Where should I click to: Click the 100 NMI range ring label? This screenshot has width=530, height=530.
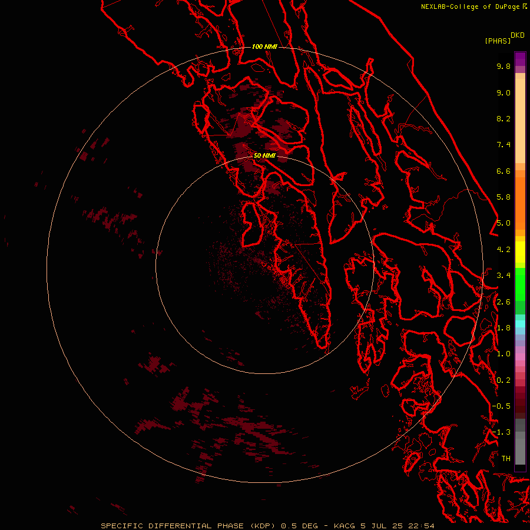264,47
